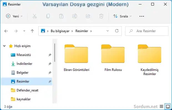Minimize the Resimler window

pyautogui.click(x=140, y=4)
